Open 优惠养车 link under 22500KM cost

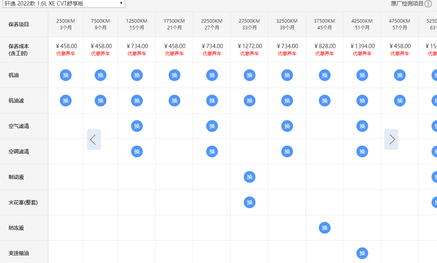click(212, 54)
